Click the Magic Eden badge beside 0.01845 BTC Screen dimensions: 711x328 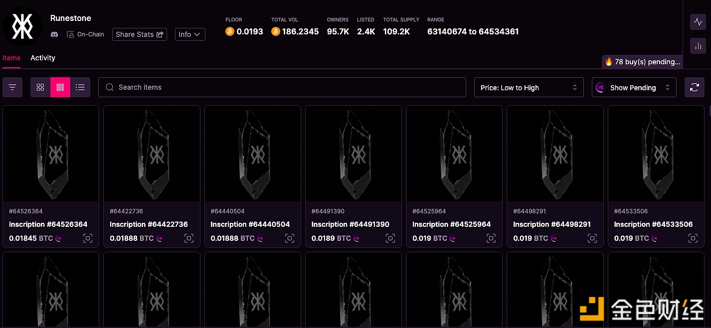[x=59, y=238]
